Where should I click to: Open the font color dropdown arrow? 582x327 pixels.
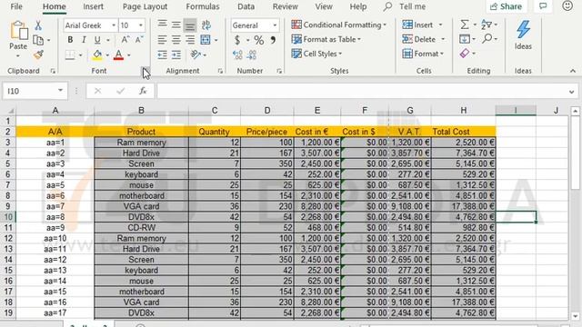(129, 55)
